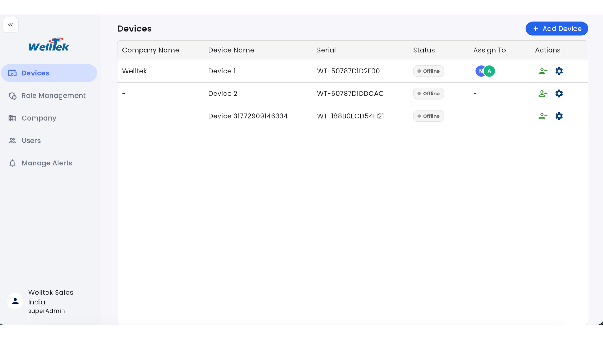Assign a user to Device 1
Screen dimensions: 603x339
pyautogui.click(x=543, y=71)
